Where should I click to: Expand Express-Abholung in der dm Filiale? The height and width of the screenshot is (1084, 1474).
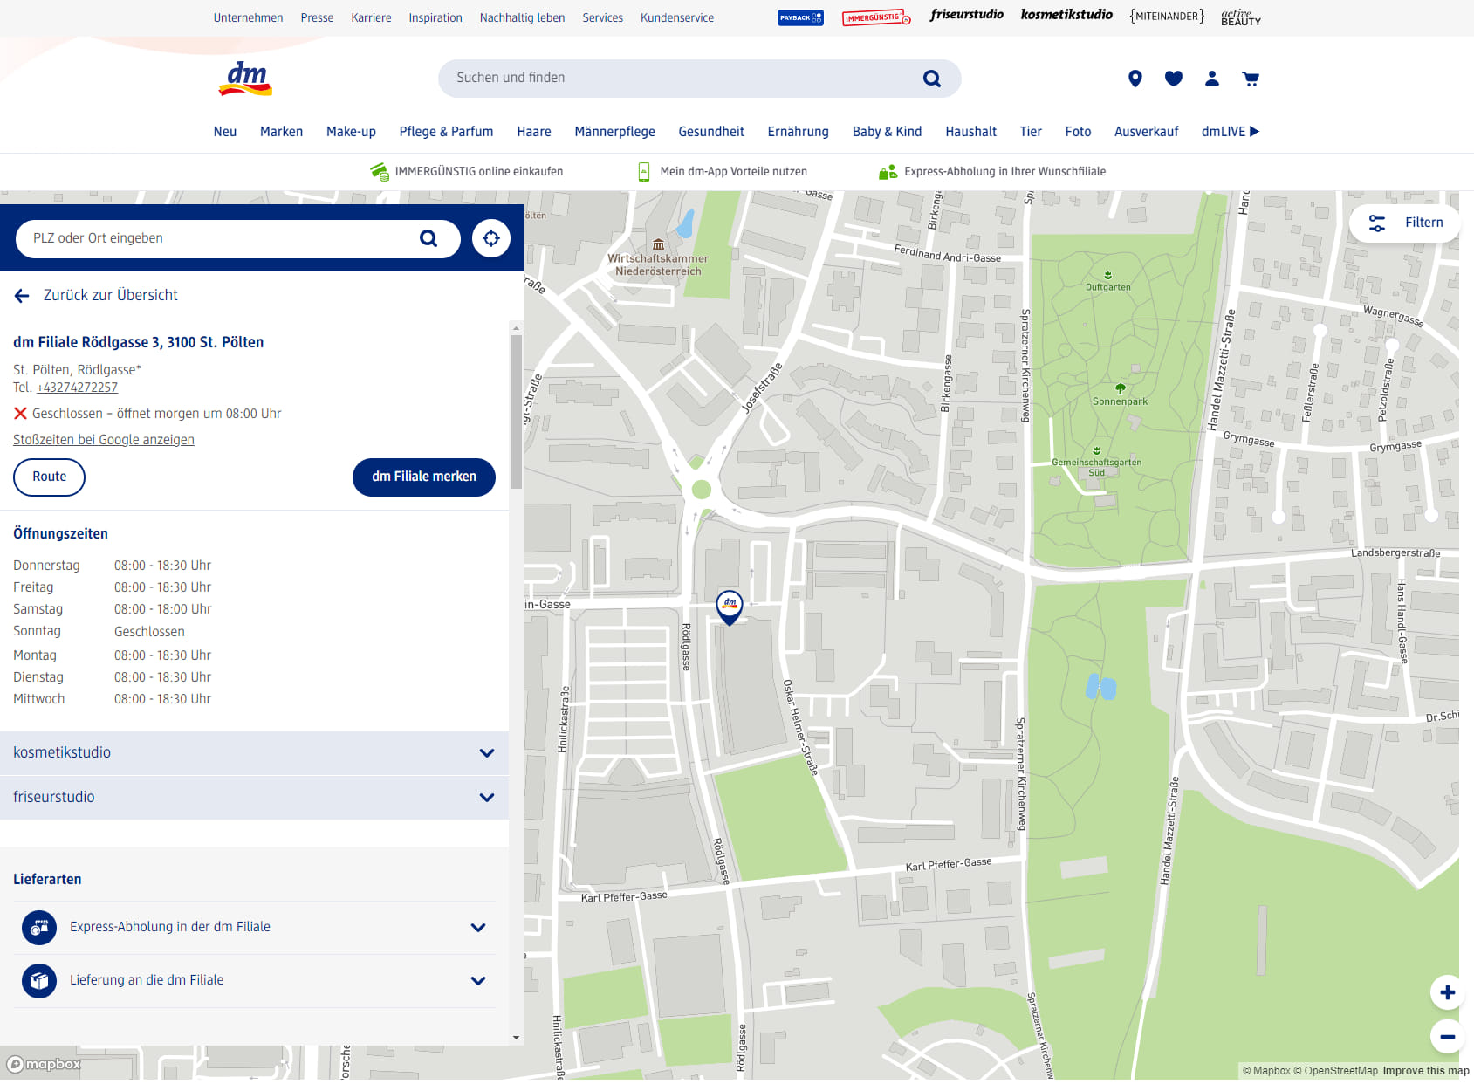(254, 928)
